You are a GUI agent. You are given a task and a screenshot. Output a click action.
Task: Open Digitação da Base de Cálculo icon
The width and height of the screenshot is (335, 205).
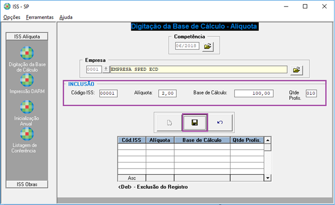tap(27, 53)
